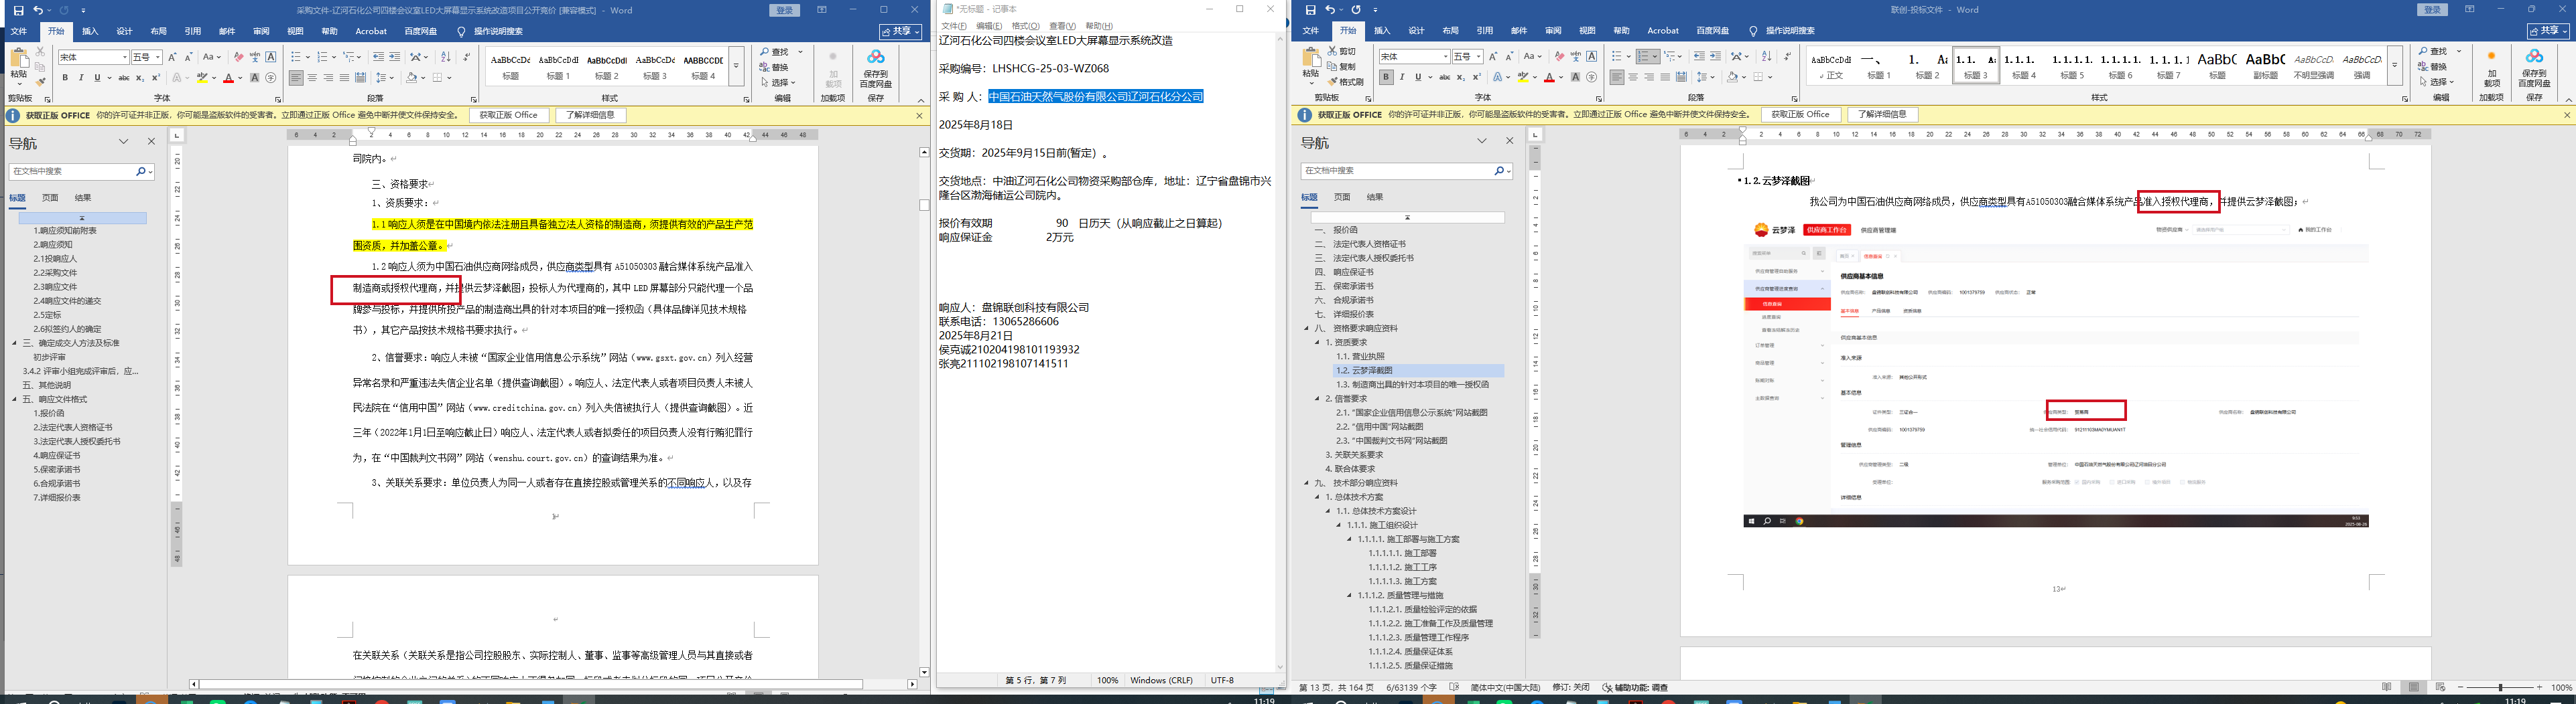
Task: Click 剪切 (cut) in 联创-投标文件 Word
Action: pyautogui.click(x=1342, y=51)
